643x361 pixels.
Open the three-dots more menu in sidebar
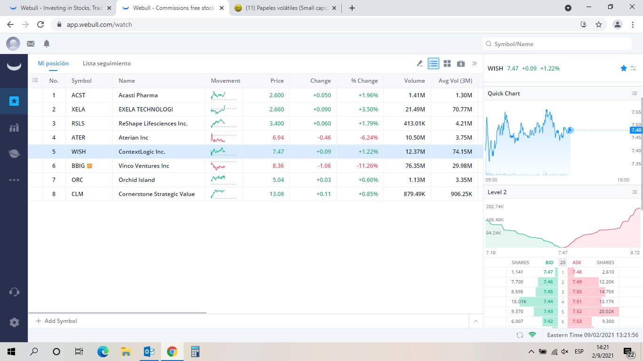click(14, 180)
